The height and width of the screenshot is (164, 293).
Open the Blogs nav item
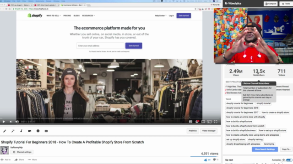[x=76, y=15]
